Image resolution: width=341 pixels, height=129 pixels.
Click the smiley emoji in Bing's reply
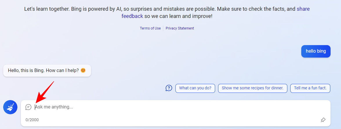click(83, 70)
